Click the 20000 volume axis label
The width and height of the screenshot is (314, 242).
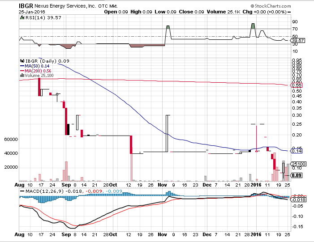[11, 167]
